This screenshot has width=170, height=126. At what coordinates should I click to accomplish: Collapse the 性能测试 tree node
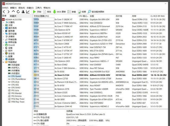(x=3, y=62)
